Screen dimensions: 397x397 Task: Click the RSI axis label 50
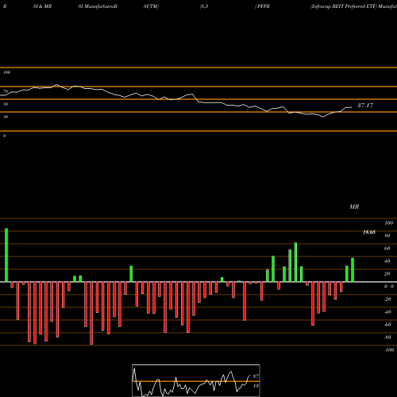[6, 104]
